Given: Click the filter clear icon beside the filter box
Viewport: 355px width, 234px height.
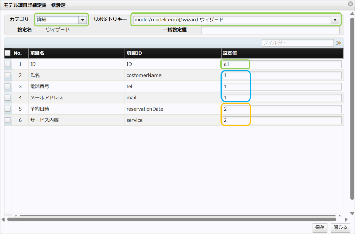Looking at the screenshot, I should [x=338, y=43].
